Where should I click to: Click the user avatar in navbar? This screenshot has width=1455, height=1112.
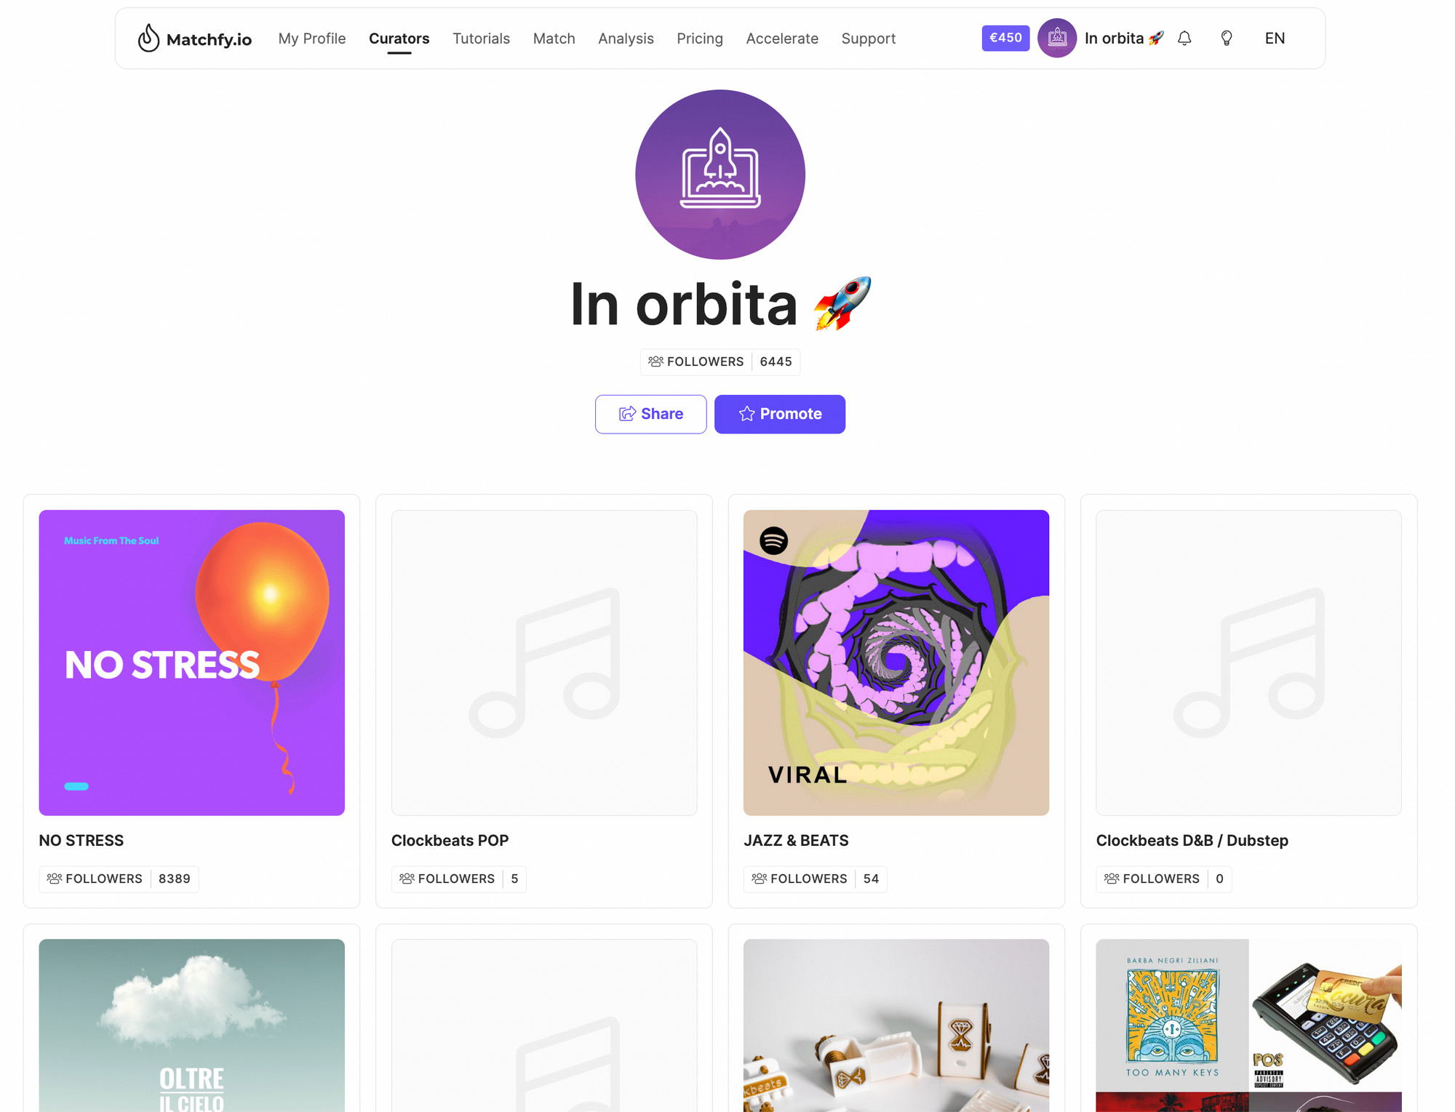1057,39
